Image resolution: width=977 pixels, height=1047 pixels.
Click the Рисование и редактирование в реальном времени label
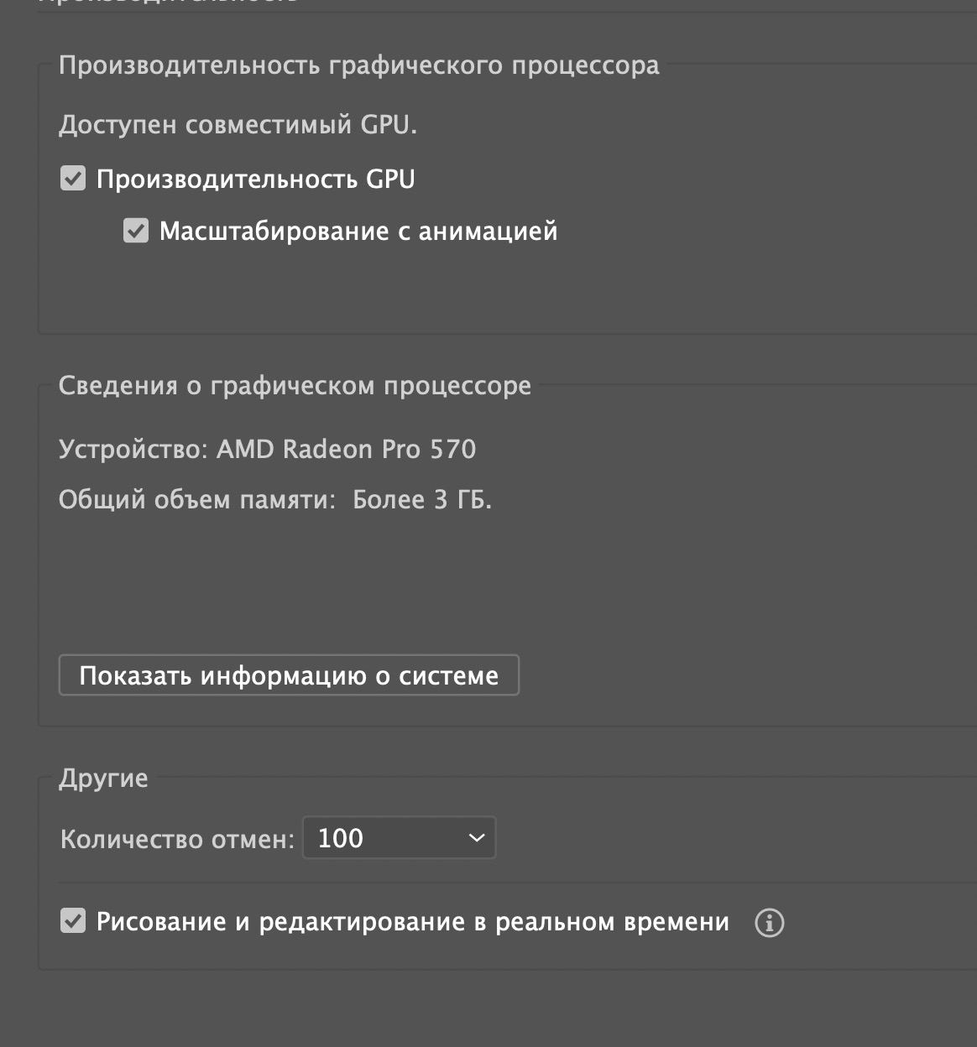(412, 921)
